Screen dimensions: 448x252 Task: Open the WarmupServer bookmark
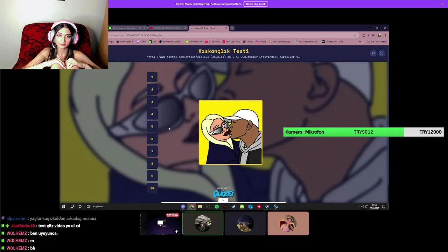point(125,42)
